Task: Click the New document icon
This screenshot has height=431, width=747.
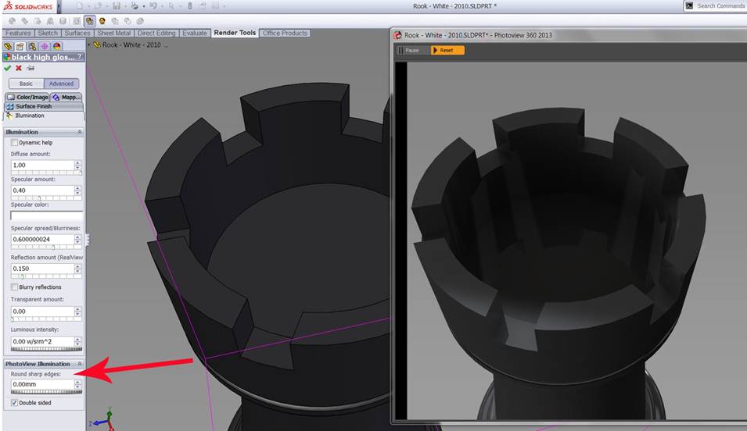Action: 80,6
